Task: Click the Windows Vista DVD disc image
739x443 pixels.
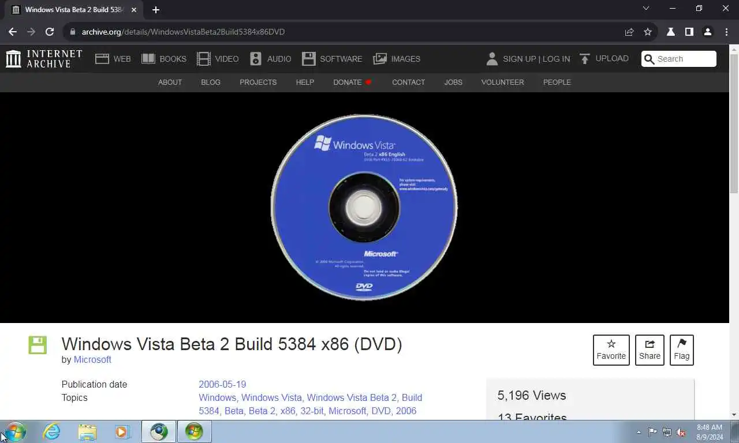Action: (364, 207)
